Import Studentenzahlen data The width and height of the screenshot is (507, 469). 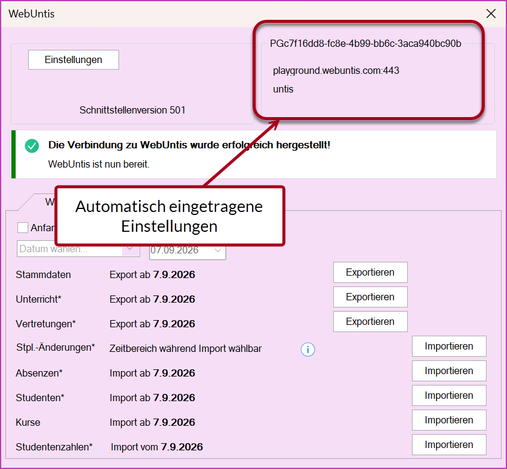449,445
